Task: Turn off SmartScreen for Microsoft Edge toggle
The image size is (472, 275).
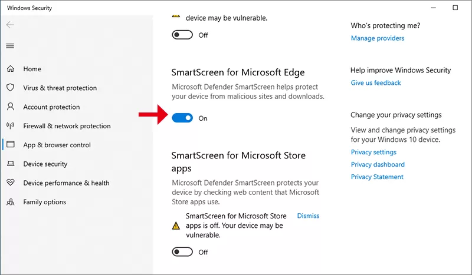Action: click(x=182, y=118)
